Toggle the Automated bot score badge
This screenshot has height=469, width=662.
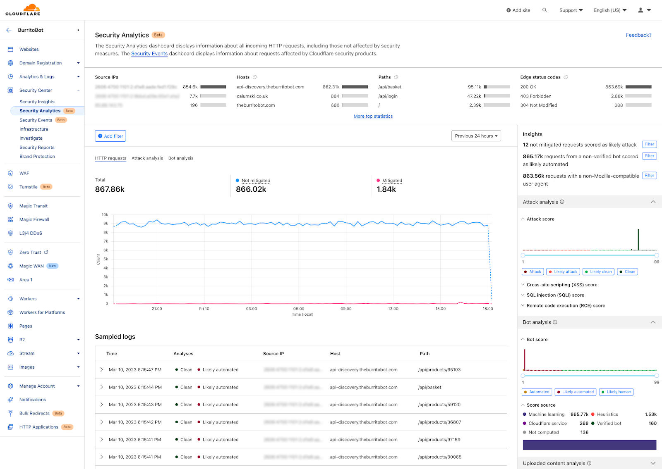point(537,392)
